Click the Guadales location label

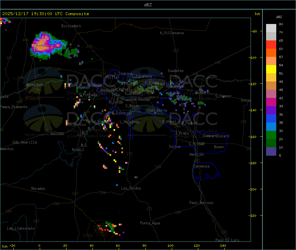point(176,71)
